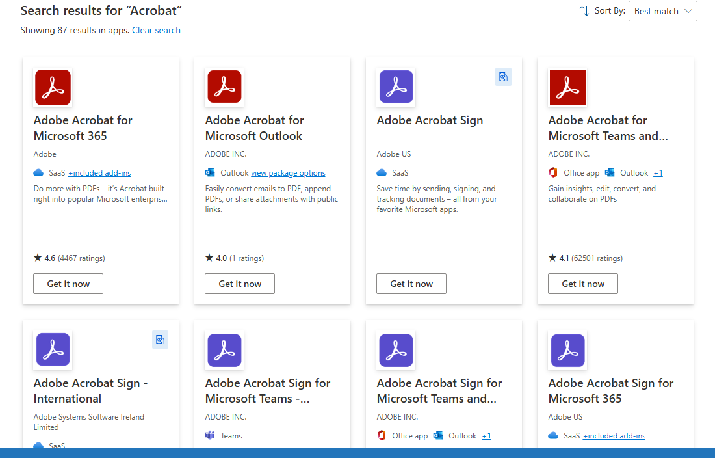Click Office app icon on Acrobat Sign for Teams and...
The height and width of the screenshot is (458, 715).
tap(382, 435)
